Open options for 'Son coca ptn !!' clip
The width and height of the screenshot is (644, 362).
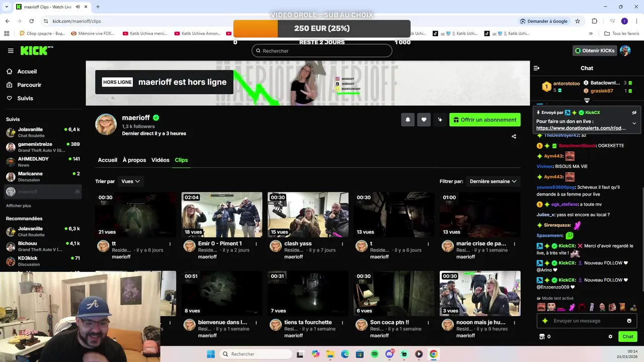pos(428,323)
